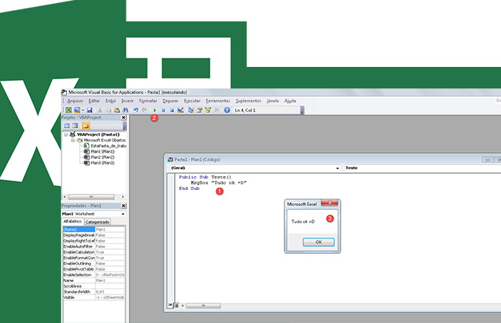501x323 pixels.
Task: Click the EnableCalculation property row
Action: click(93, 252)
